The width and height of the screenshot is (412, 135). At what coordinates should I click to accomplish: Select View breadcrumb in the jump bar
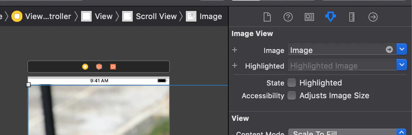(x=97, y=17)
